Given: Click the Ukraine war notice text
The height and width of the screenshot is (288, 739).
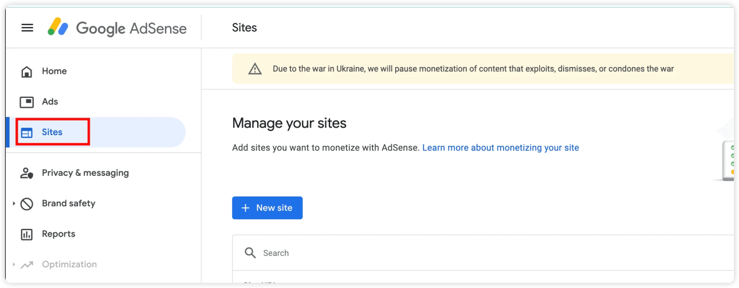Looking at the screenshot, I should pos(473,69).
